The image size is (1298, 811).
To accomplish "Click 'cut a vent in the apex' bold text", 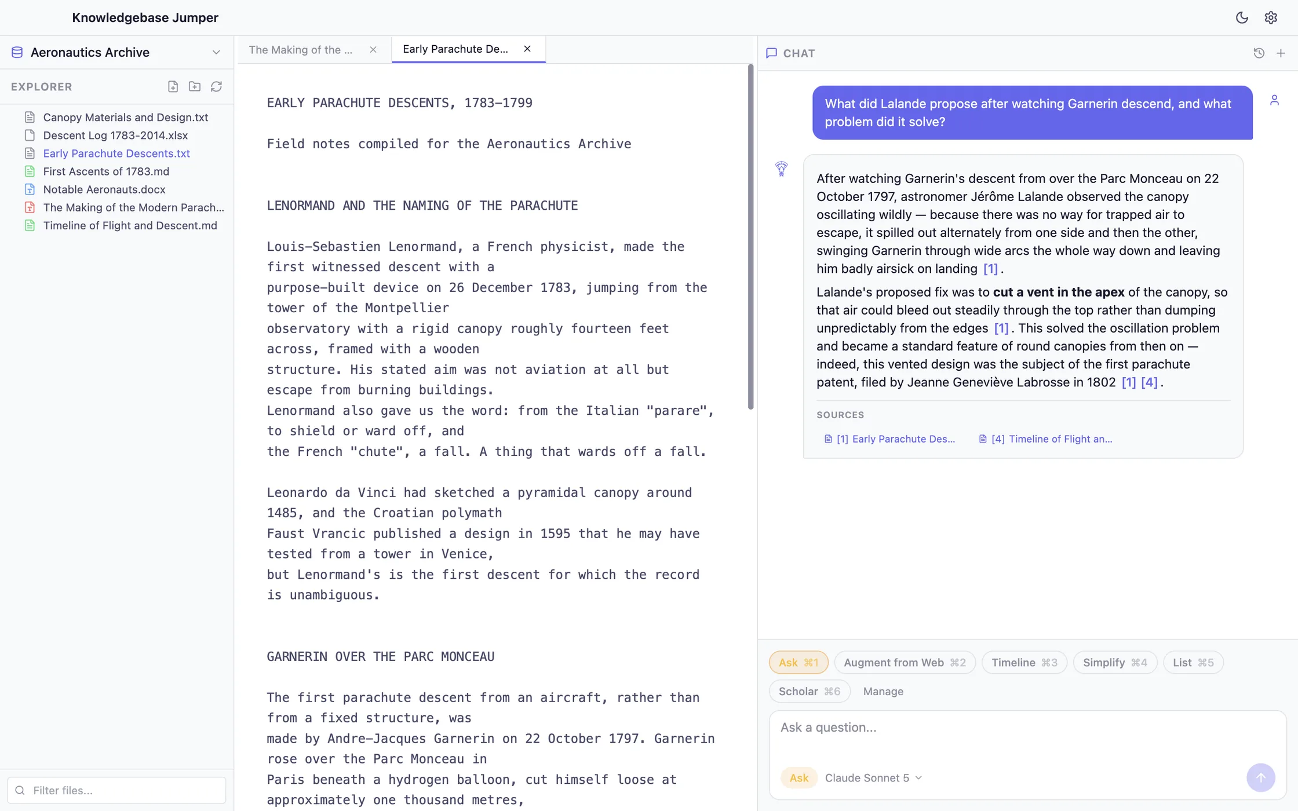I will pyautogui.click(x=1058, y=292).
